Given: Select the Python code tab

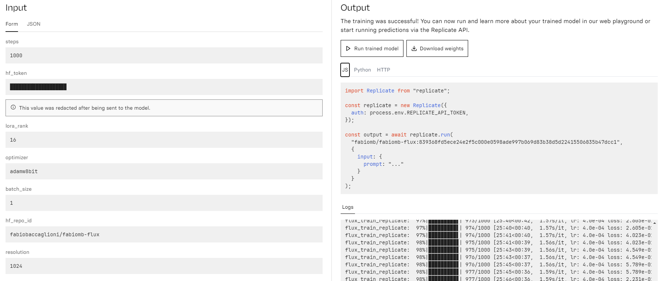Looking at the screenshot, I should [x=362, y=70].
